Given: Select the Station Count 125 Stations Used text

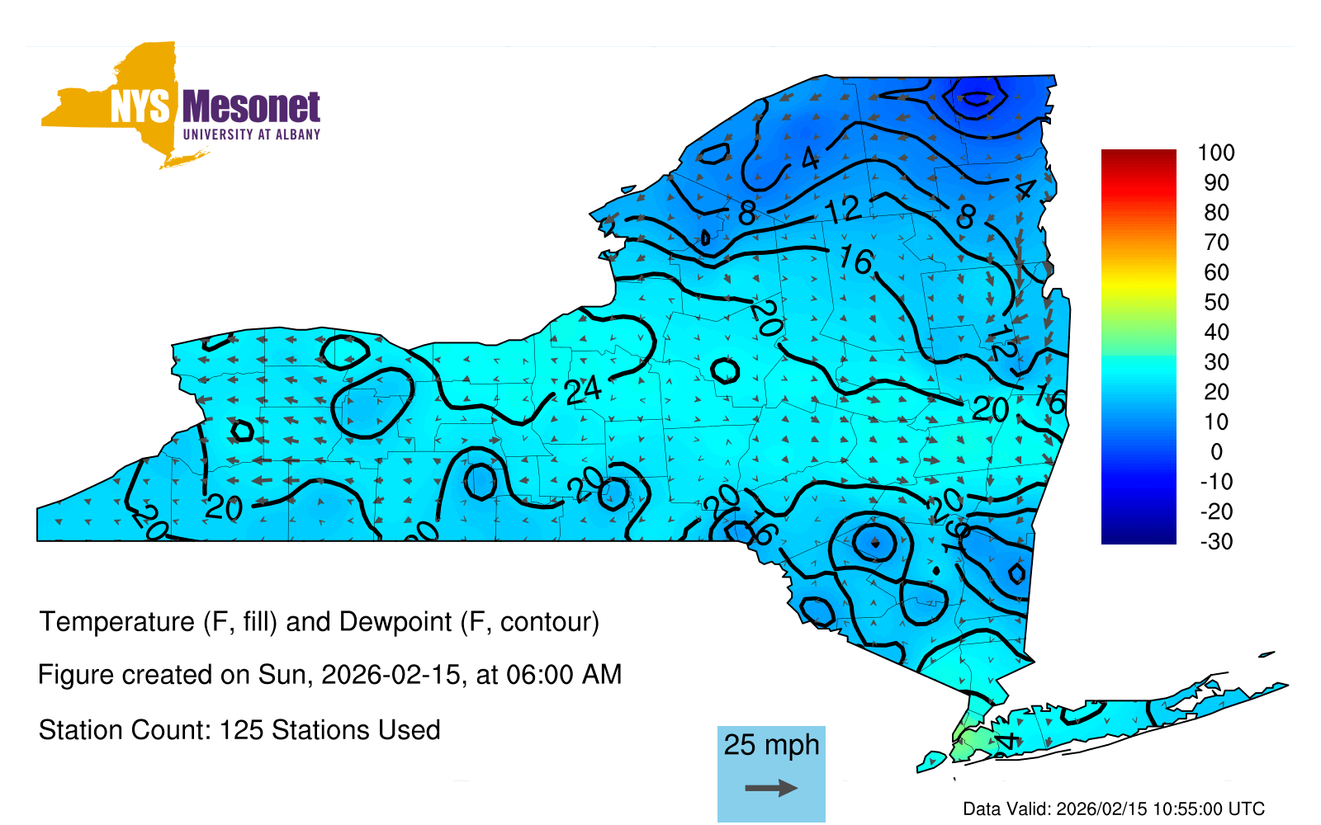Looking at the screenshot, I should [x=239, y=730].
